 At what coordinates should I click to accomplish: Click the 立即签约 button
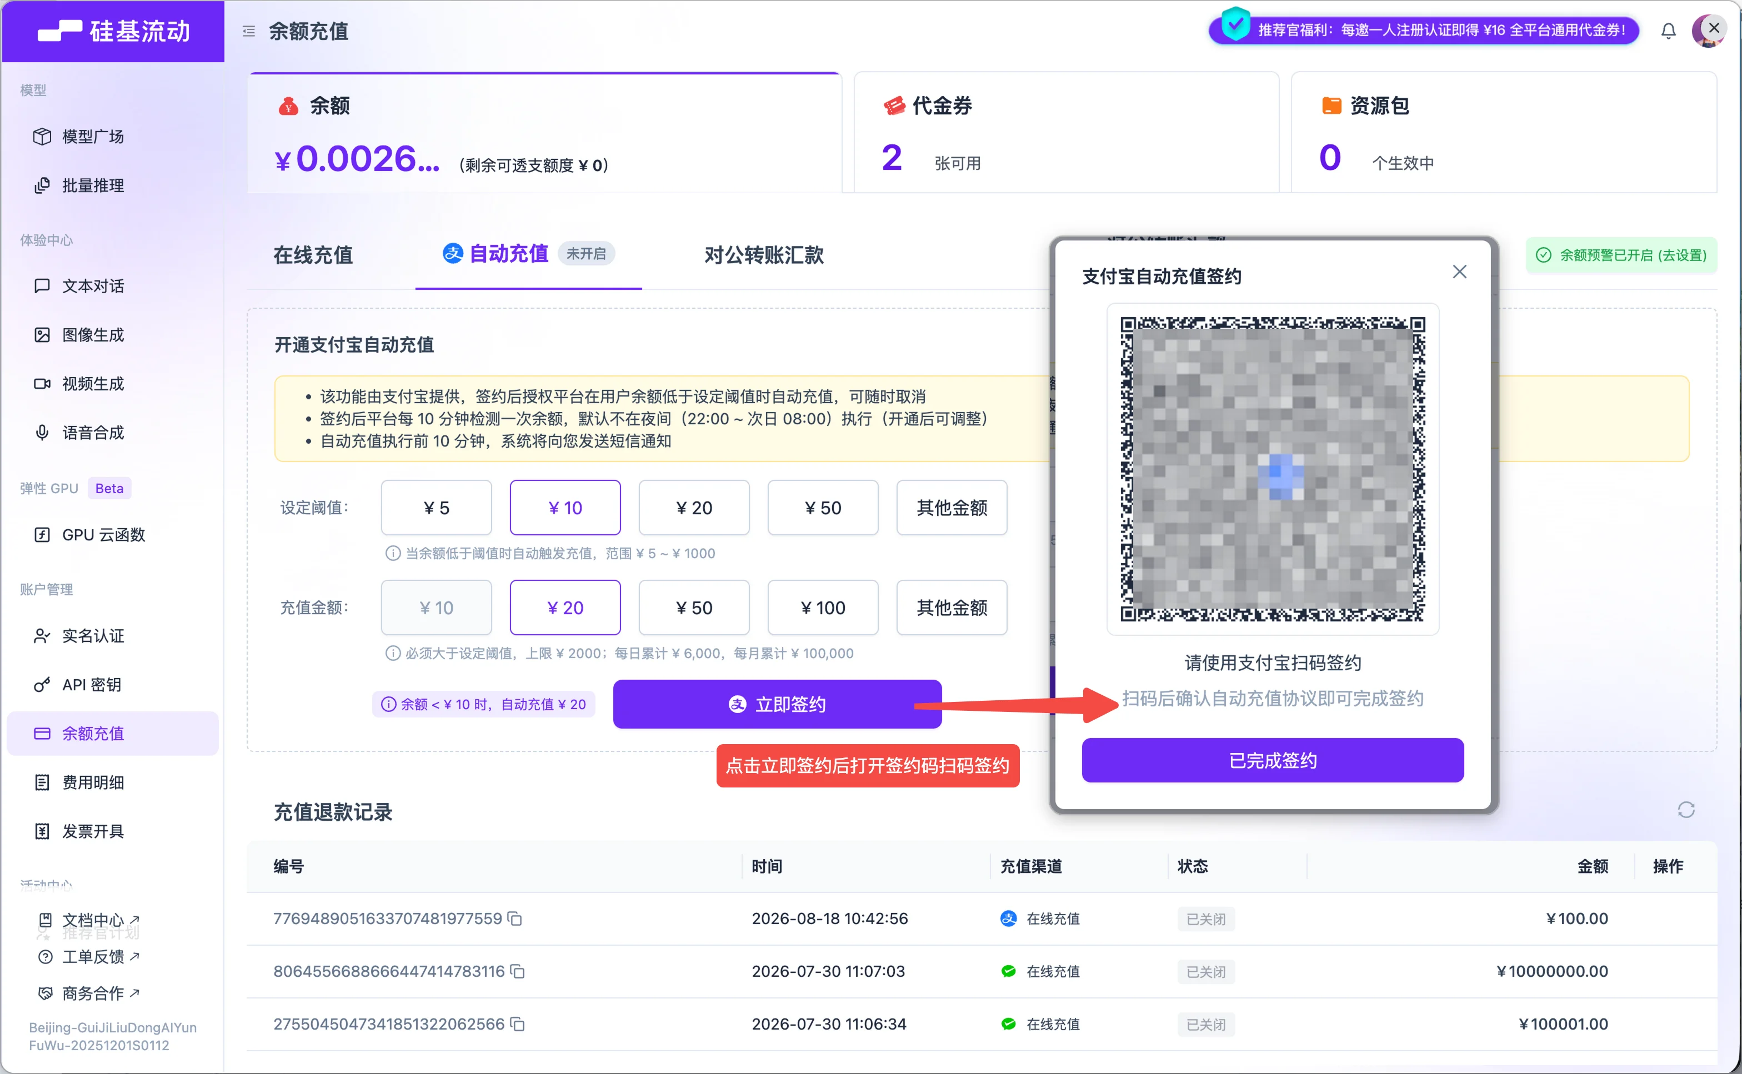[x=777, y=704]
